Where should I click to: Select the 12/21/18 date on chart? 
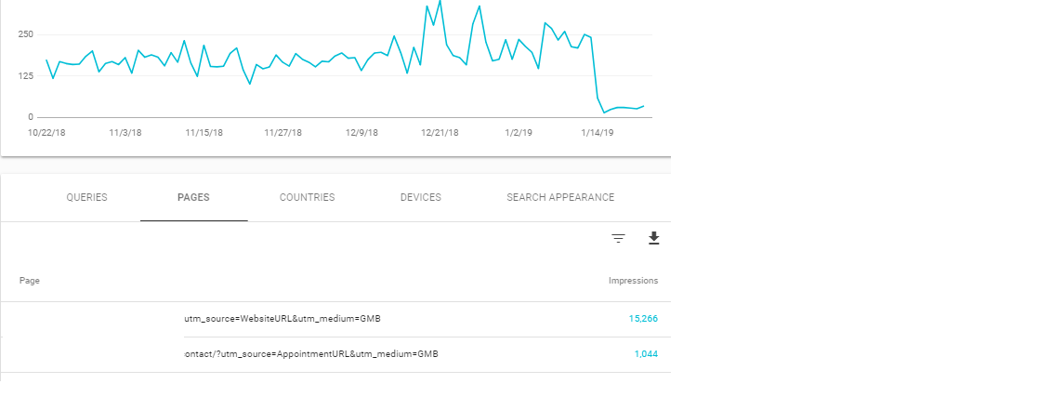click(440, 132)
